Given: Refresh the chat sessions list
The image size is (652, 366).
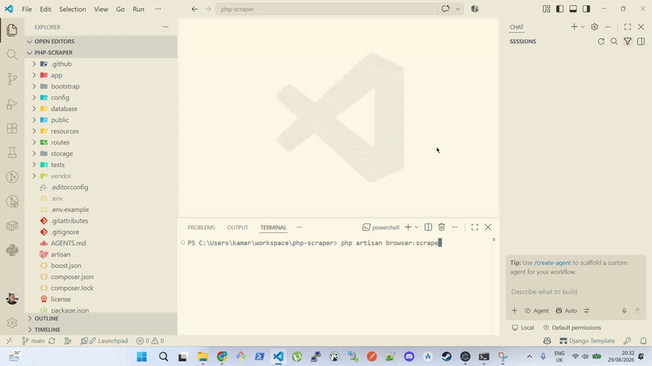Looking at the screenshot, I should (x=601, y=42).
